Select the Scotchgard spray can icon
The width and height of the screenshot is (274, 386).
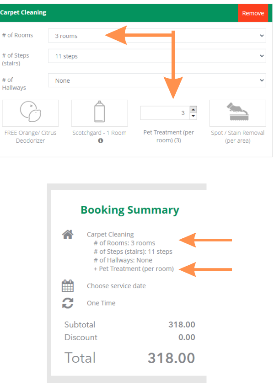pos(99,113)
